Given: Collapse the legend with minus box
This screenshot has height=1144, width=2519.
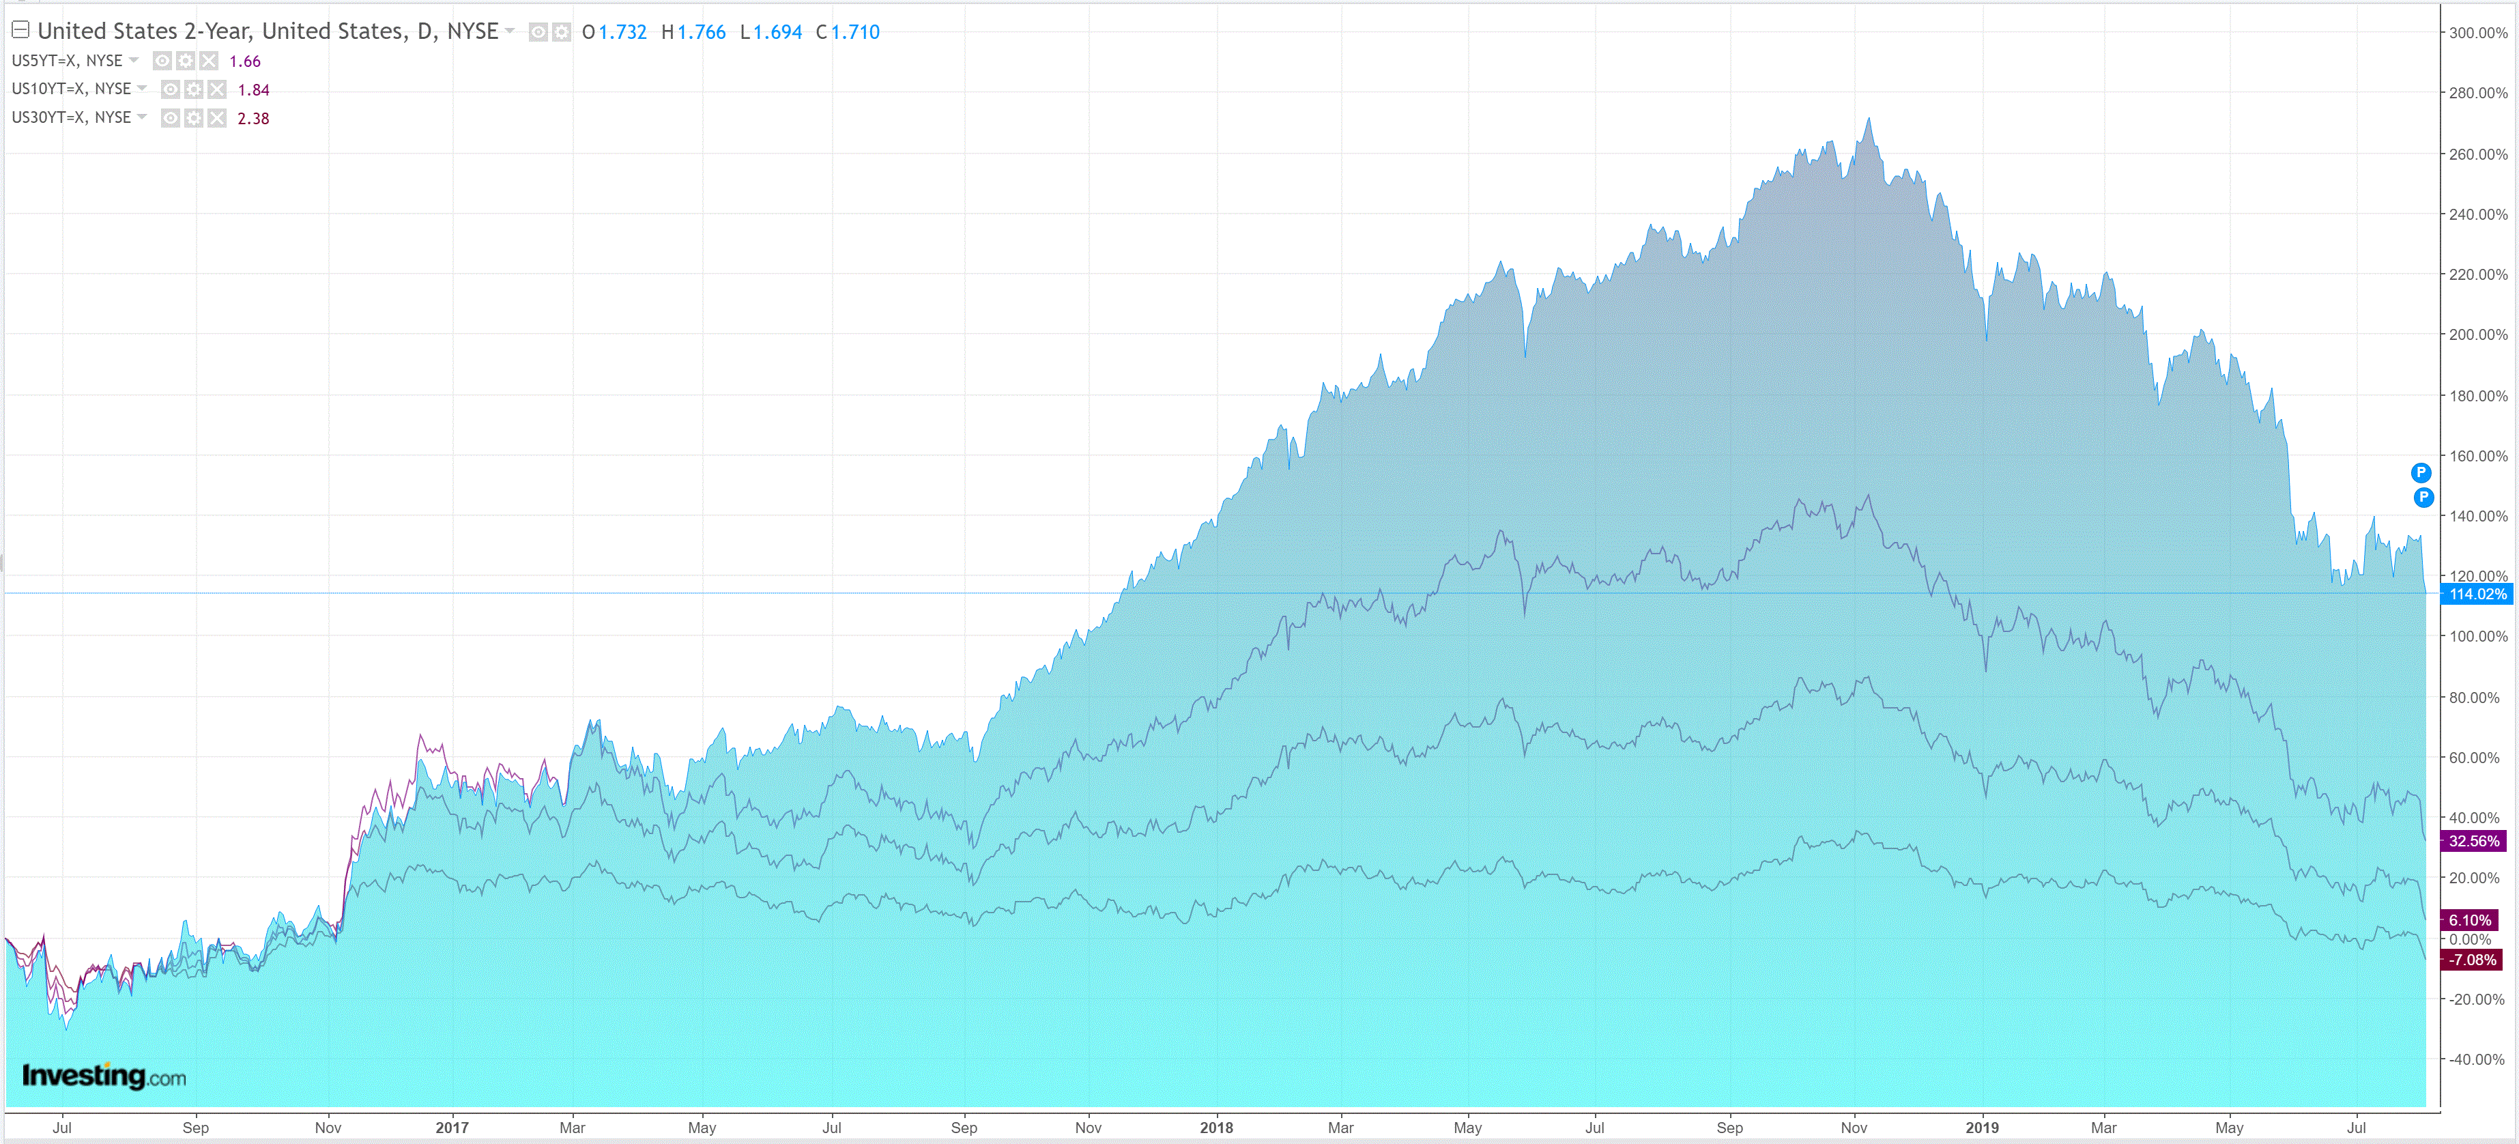Looking at the screenshot, I should tap(20, 30).
